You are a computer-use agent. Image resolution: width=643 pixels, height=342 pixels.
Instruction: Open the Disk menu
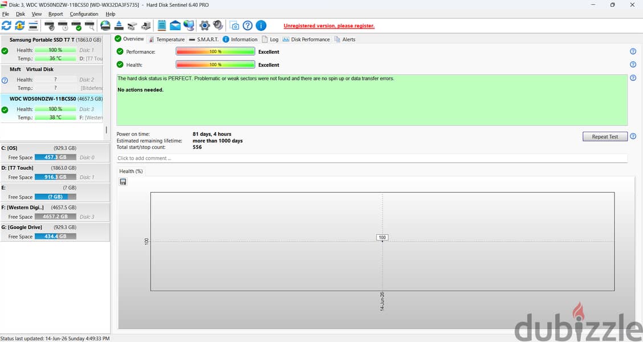pos(21,14)
